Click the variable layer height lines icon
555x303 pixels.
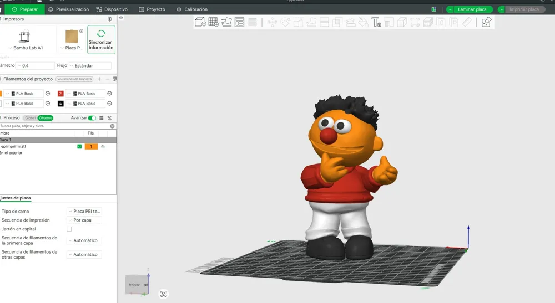[x=253, y=22]
